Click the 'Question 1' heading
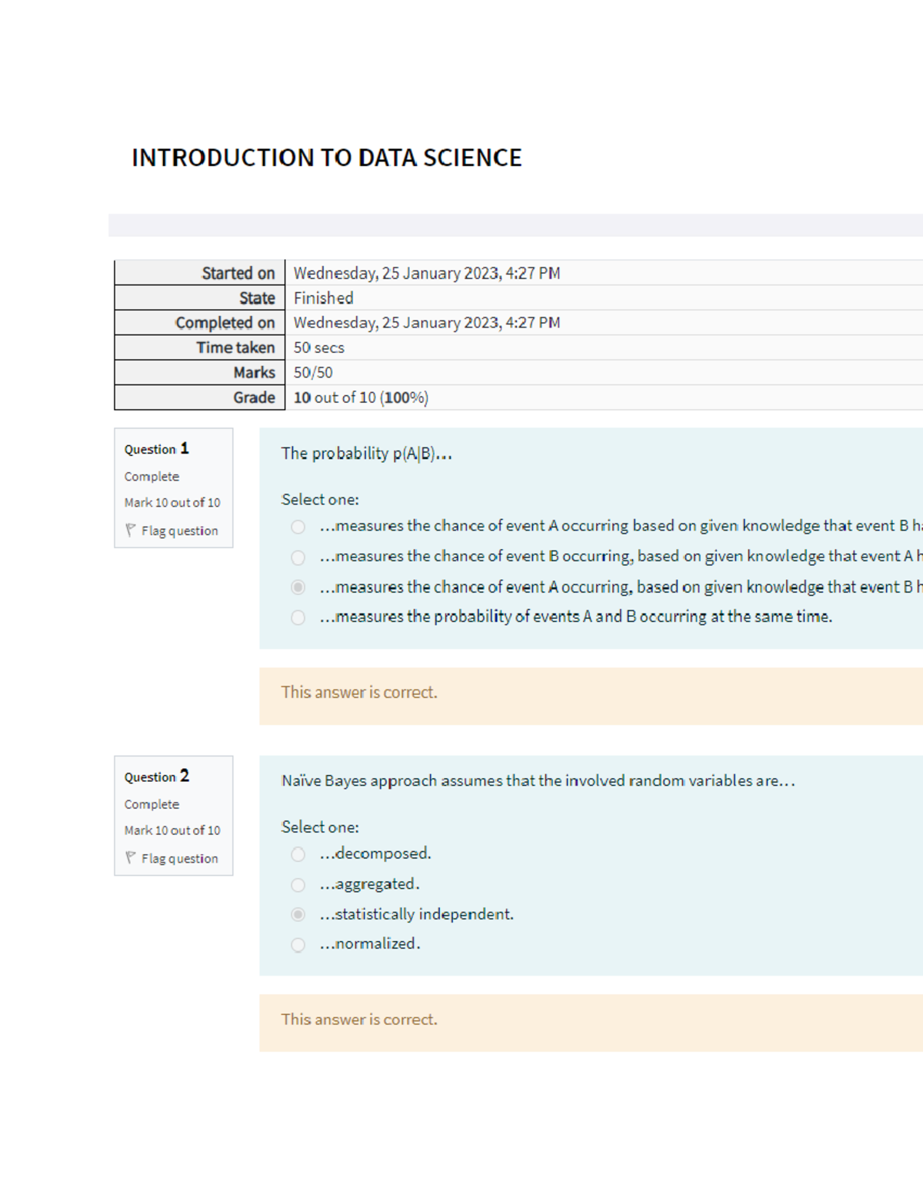 156,449
